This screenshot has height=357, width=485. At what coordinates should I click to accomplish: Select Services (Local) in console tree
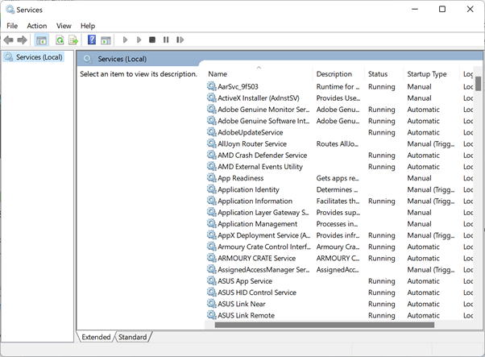pos(33,57)
